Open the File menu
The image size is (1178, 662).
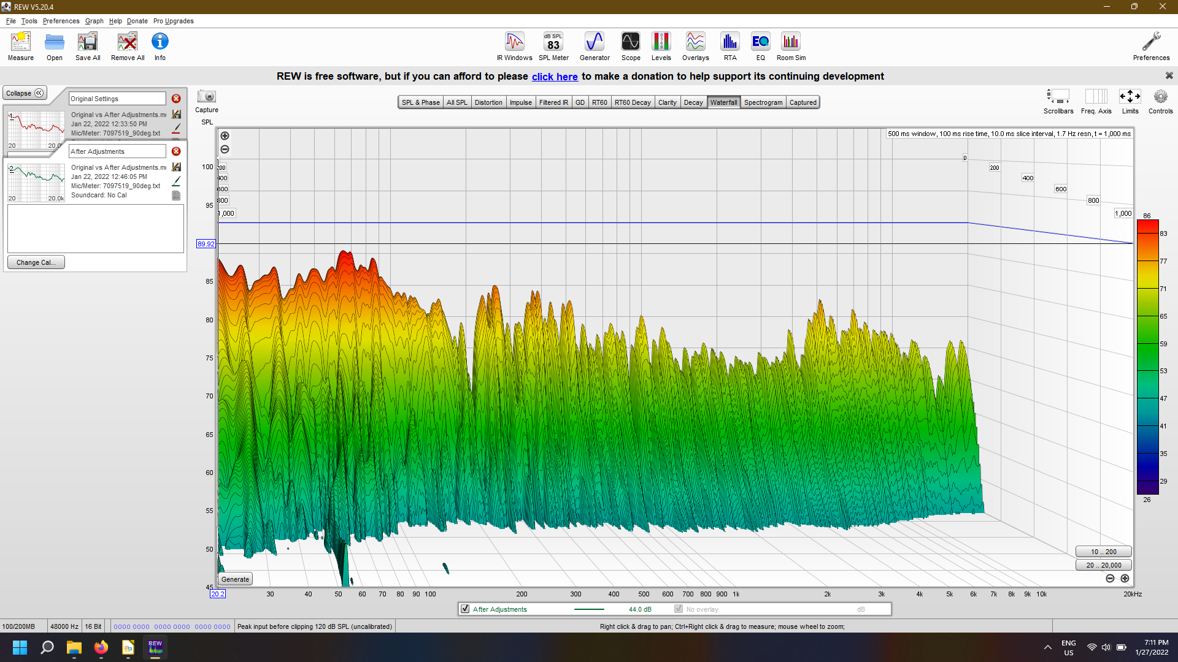point(11,21)
